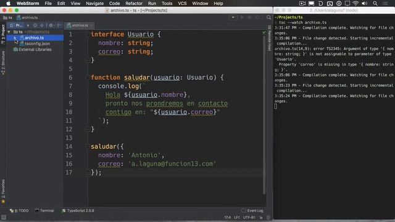Open Spotlight search in menu bar

(375, 4)
